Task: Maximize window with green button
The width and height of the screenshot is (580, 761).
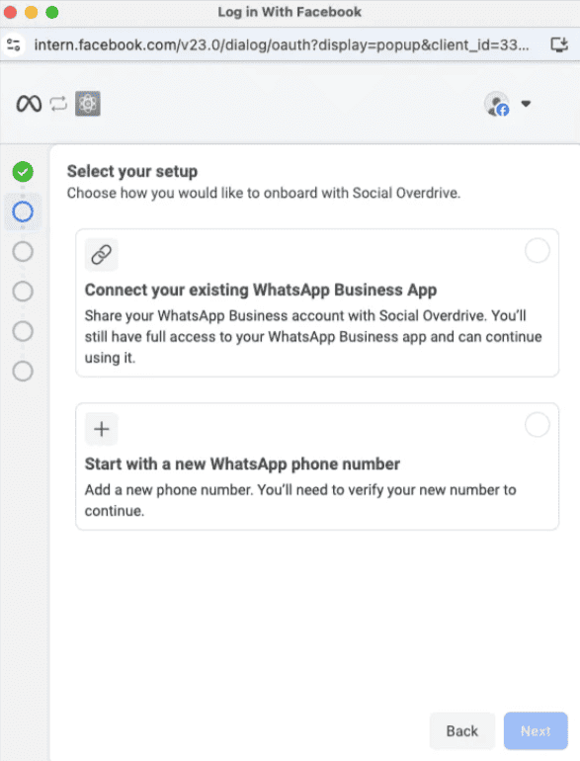Action: 52,12
